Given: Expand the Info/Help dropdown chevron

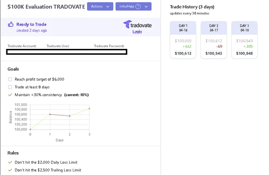Looking at the screenshot, I should (x=146, y=7).
